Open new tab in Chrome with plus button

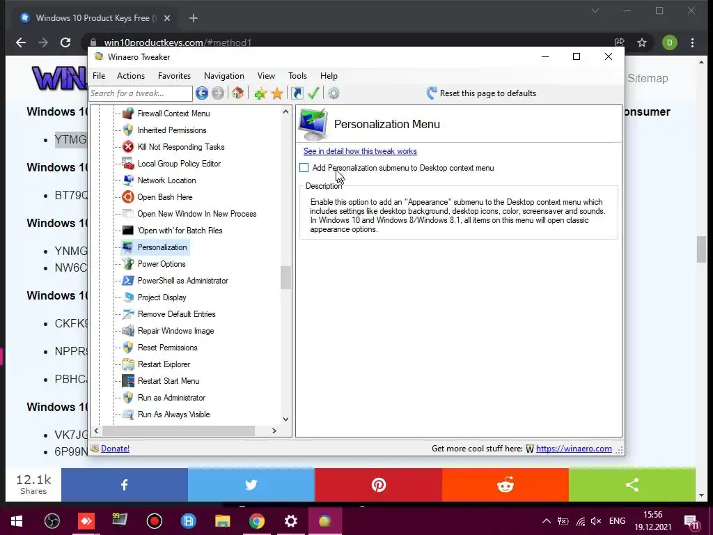(x=194, y=18)
